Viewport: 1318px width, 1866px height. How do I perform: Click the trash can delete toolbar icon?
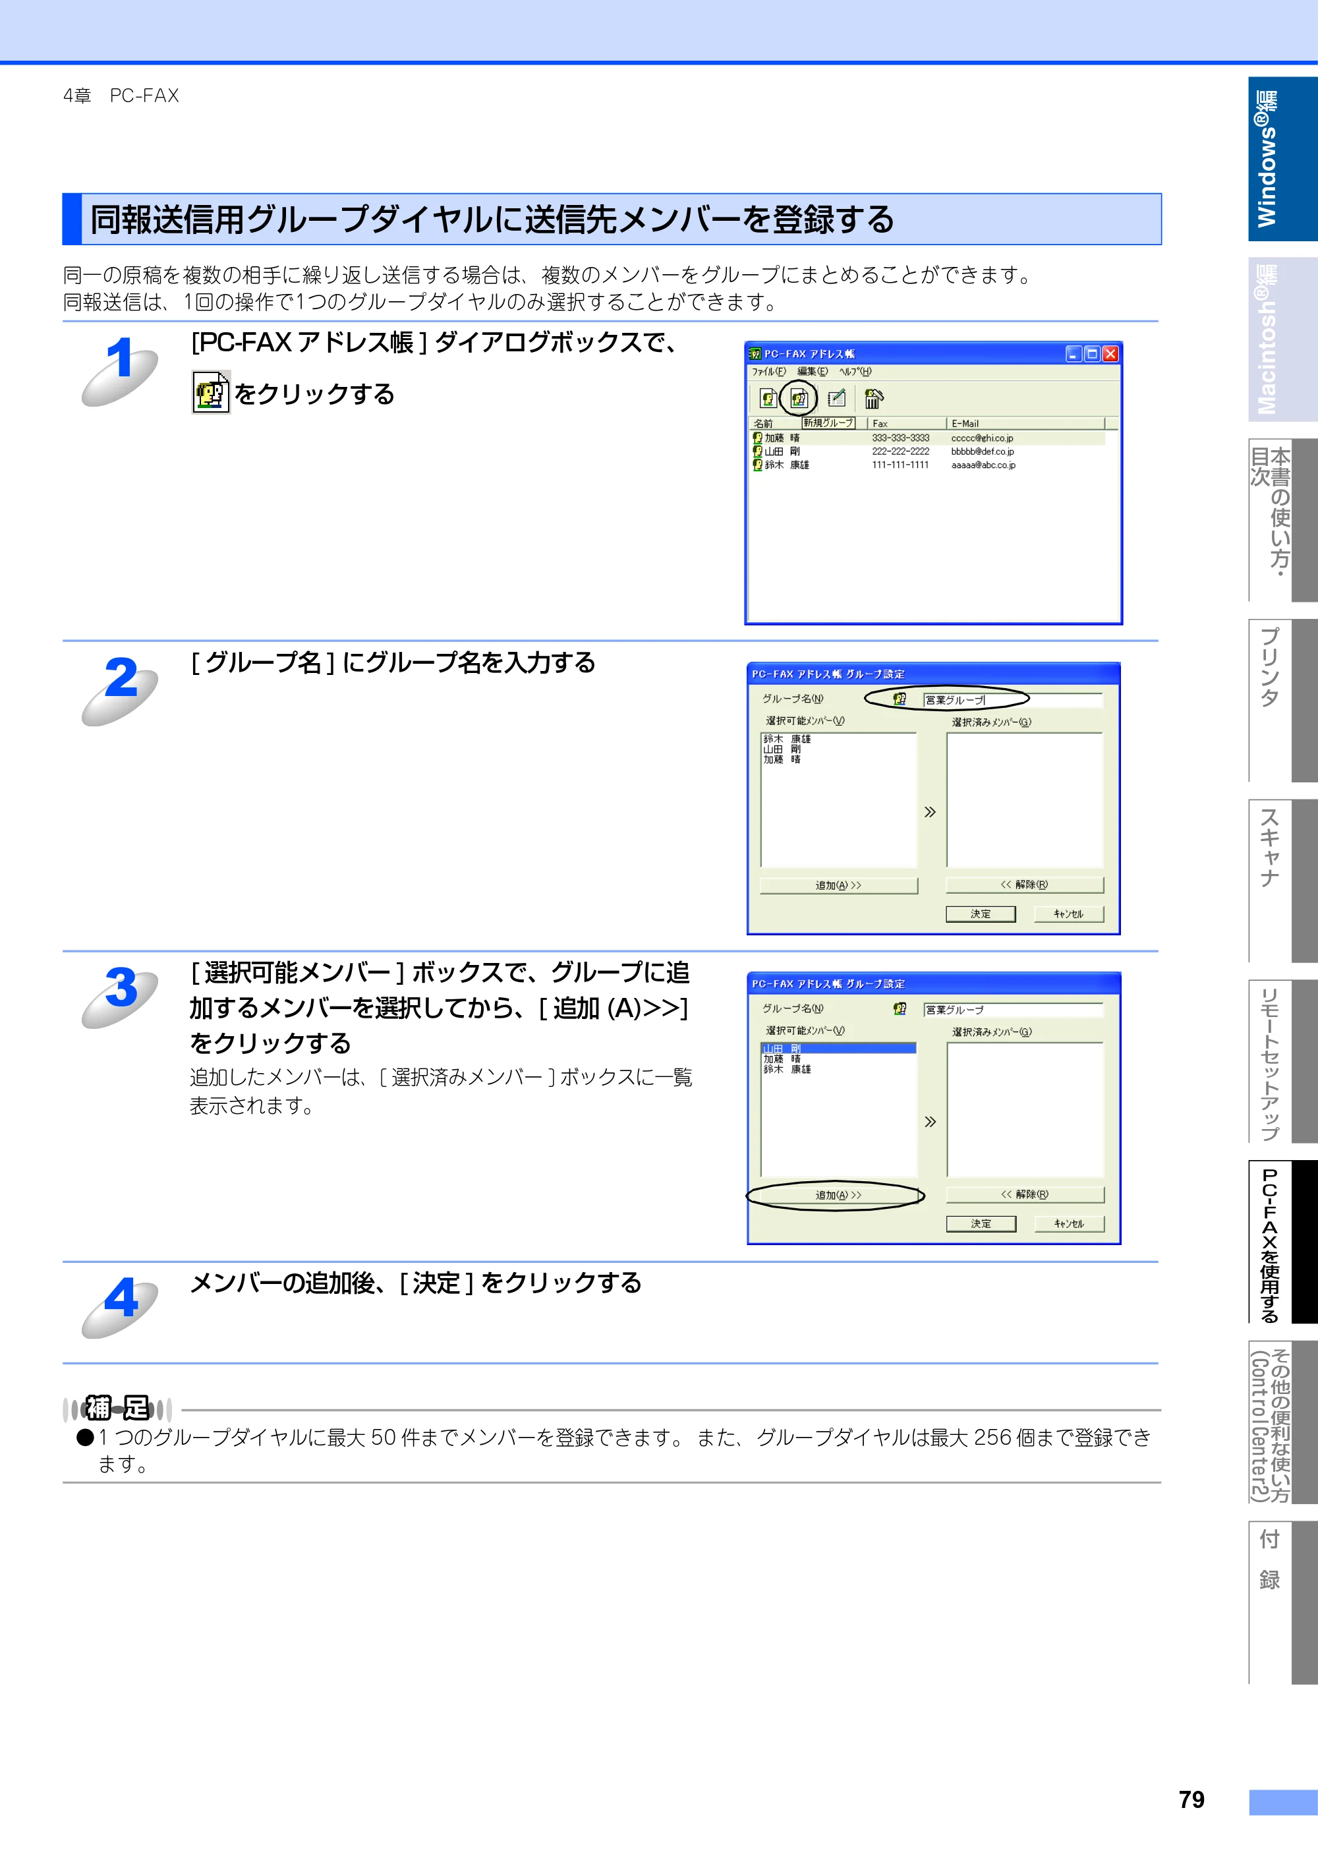click(874, 398)
